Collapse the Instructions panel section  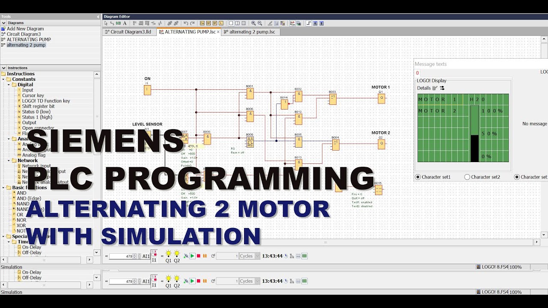[3, 68]
